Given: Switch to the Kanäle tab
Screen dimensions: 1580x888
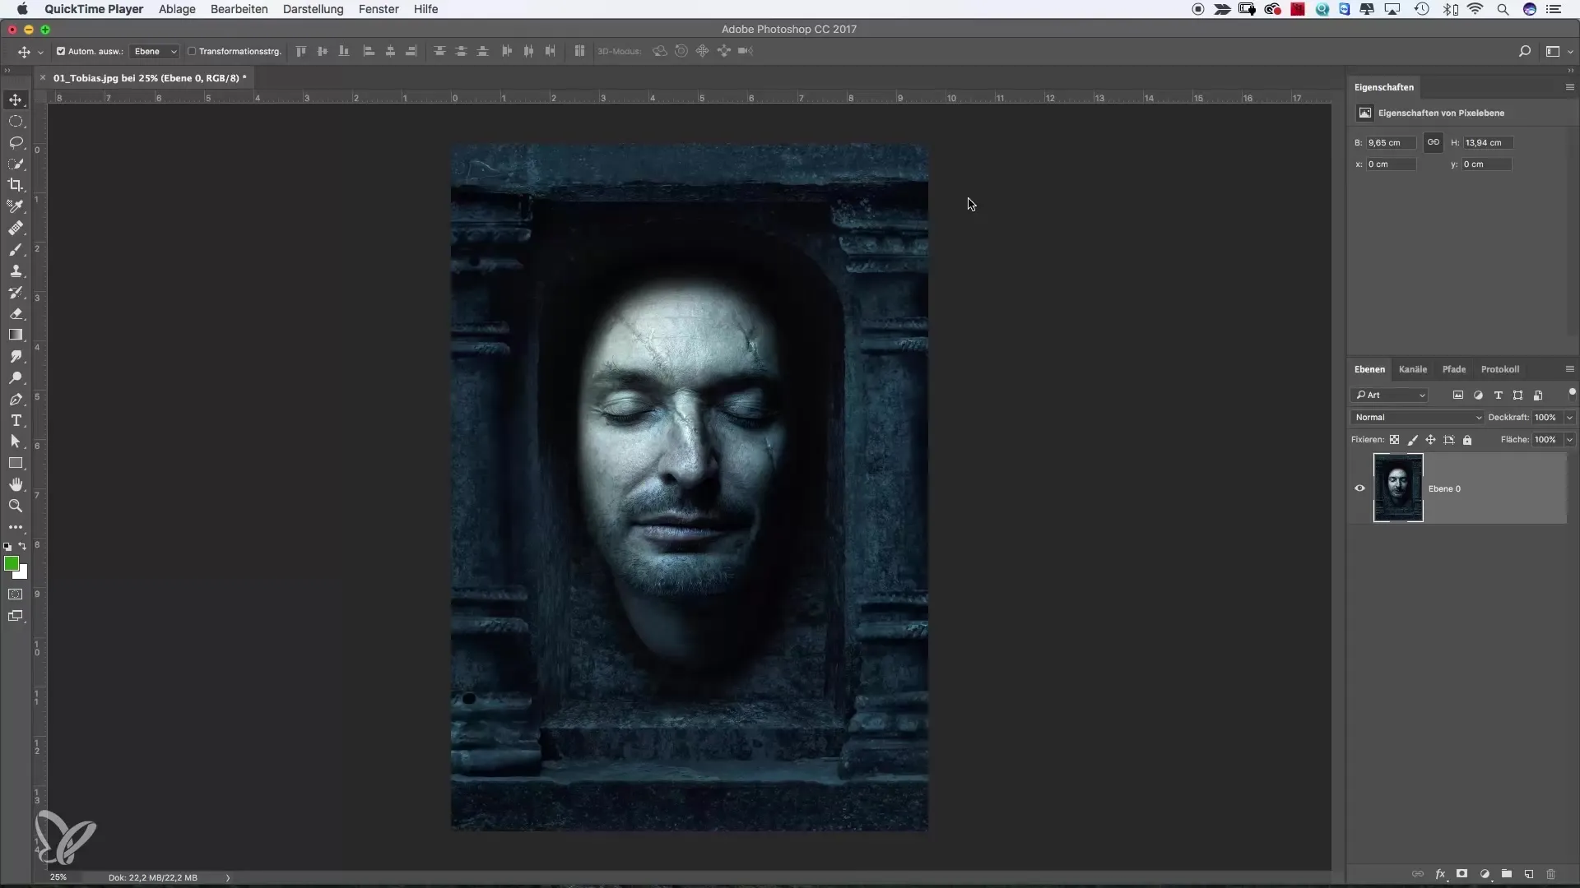Looking at the screenshot, I should click(1413, 369).
